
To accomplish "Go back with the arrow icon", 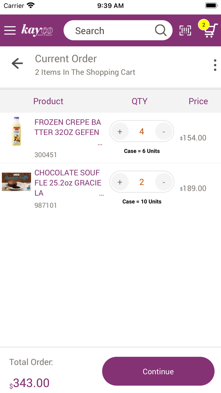I will pos(17,63).
